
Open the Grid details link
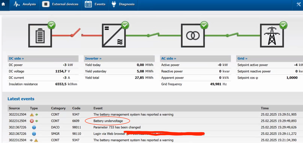click(x=242, y=58)
